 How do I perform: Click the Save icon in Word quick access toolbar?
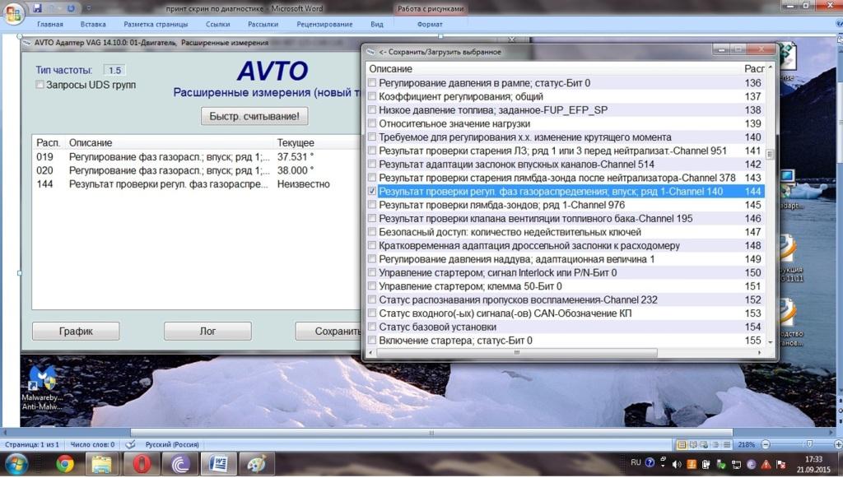pyautogui.click(x=38, y=8)
